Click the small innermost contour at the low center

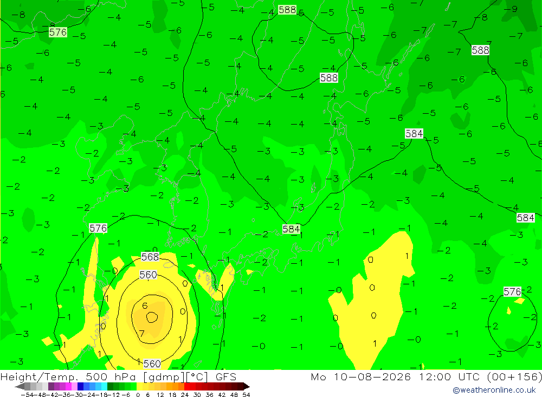click(152, 317)
